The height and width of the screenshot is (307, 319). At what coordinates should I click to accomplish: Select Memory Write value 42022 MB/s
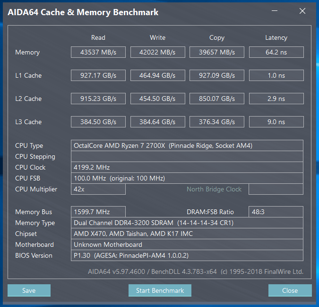click(x=158, y=52)
